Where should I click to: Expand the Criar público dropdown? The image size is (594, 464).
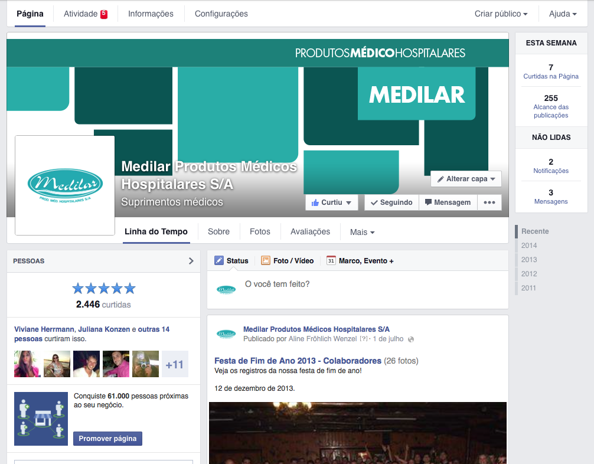501,14
